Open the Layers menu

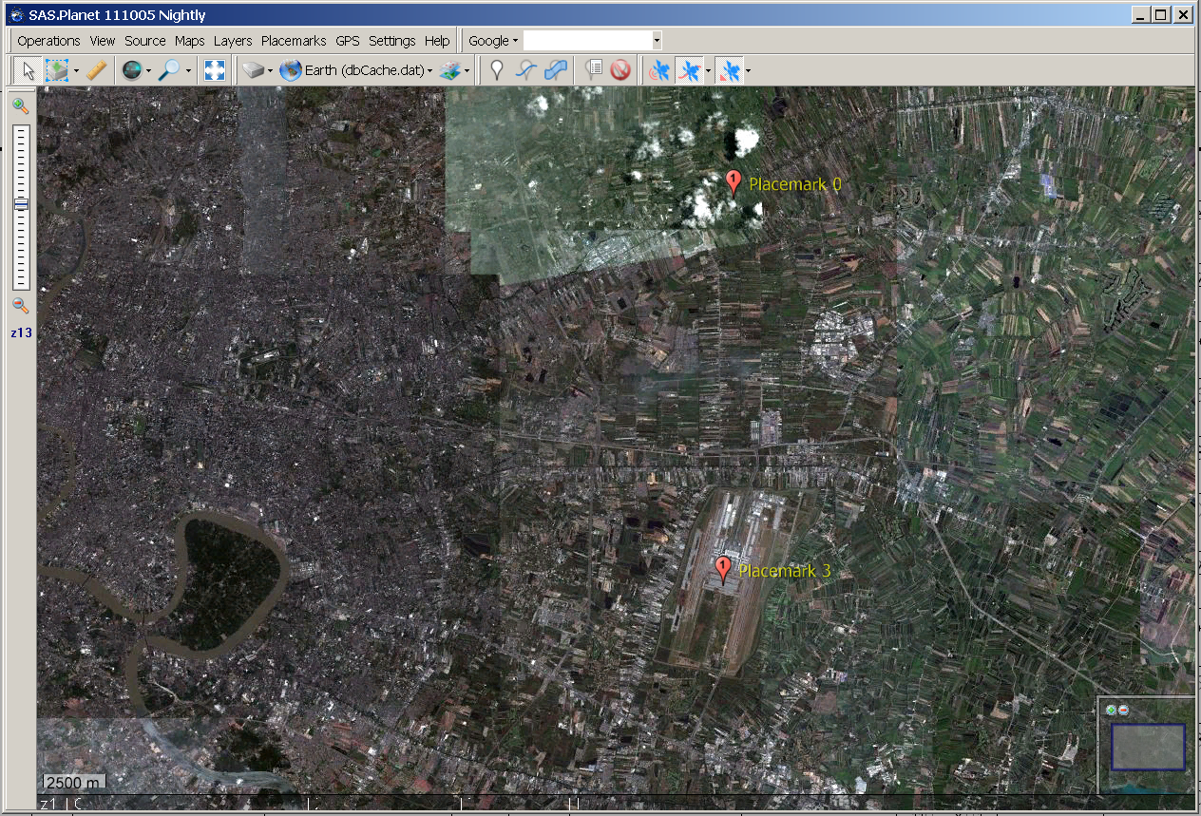(x=233, y=41)
